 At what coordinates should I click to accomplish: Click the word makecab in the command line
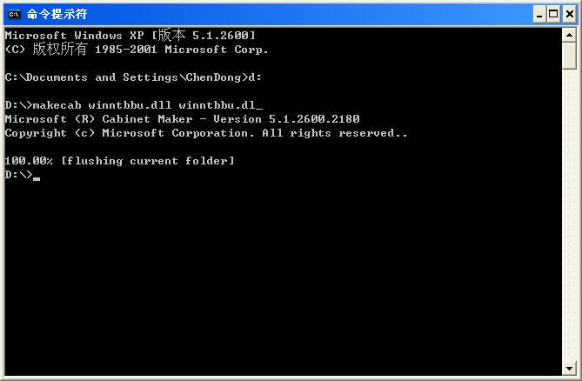coord(57,105)
